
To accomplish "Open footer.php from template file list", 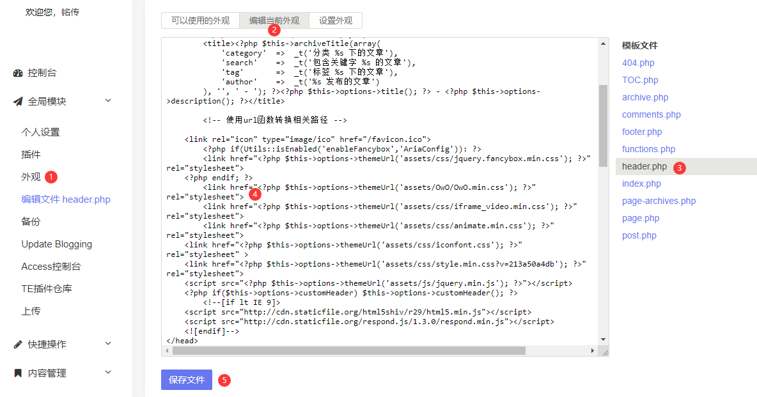I will click(642, 132).
